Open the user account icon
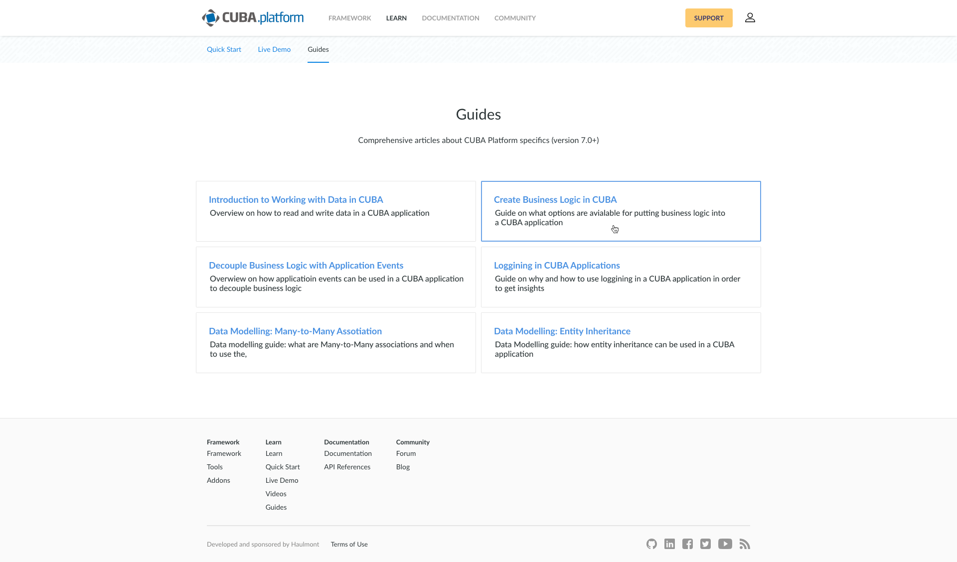Viewport: 957px width, 562px height. coord(750,17)
